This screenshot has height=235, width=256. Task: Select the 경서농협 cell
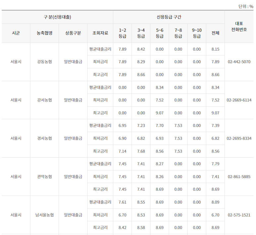point(44,138)
